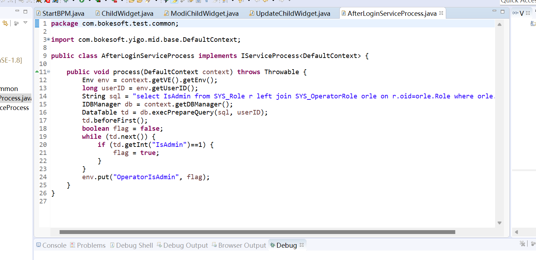Viewport: 536px width, 260px height.
Task: Click the override marker on line 11
Action: tap(37, 72)
